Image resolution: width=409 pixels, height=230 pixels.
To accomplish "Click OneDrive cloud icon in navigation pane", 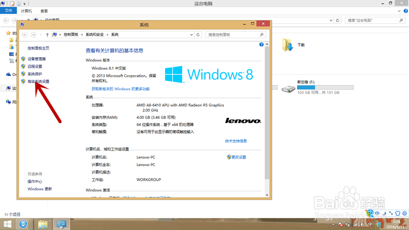I will [x=8, y=74].
